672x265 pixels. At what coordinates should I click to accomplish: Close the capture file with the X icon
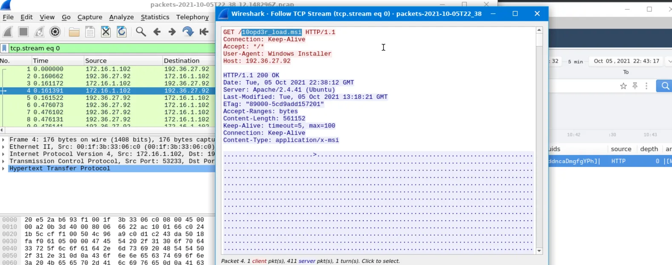(106, 32)
